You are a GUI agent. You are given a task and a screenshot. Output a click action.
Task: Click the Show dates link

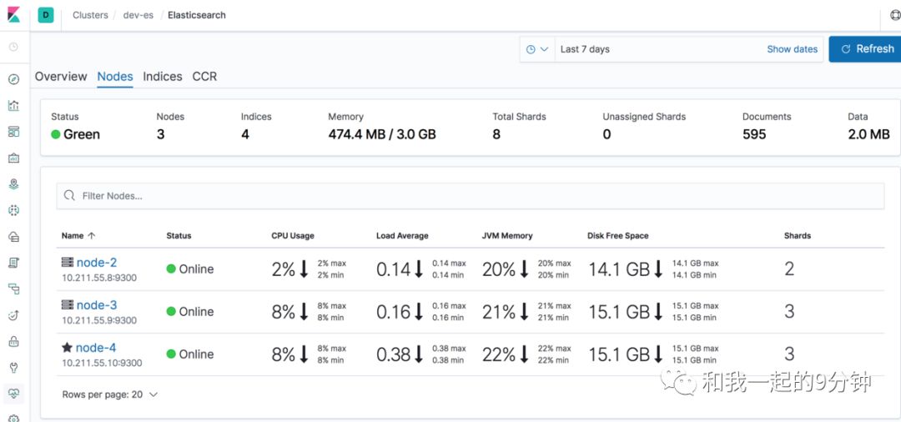[792, 49]
